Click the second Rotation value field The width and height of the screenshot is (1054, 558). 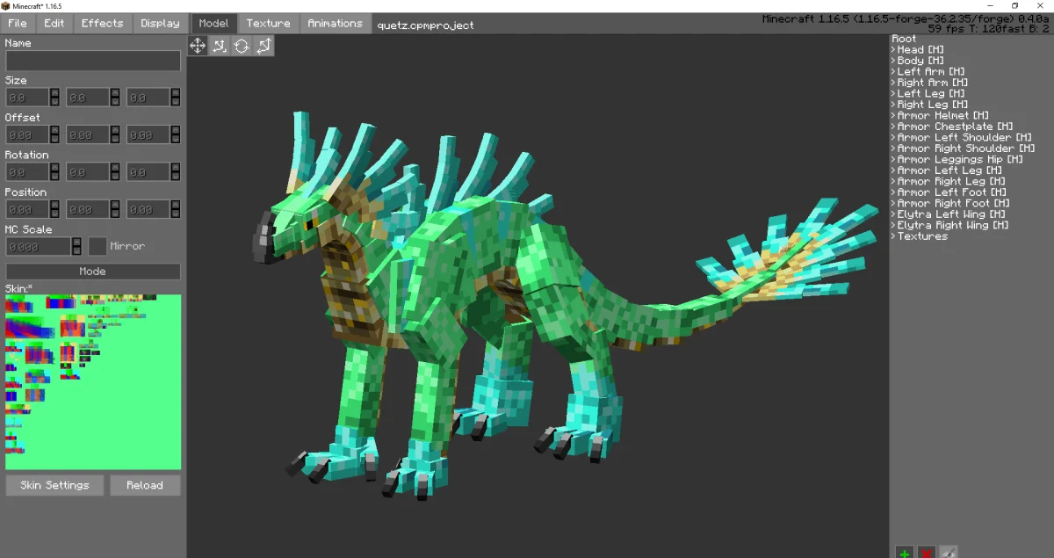click(x=88, y=172)
